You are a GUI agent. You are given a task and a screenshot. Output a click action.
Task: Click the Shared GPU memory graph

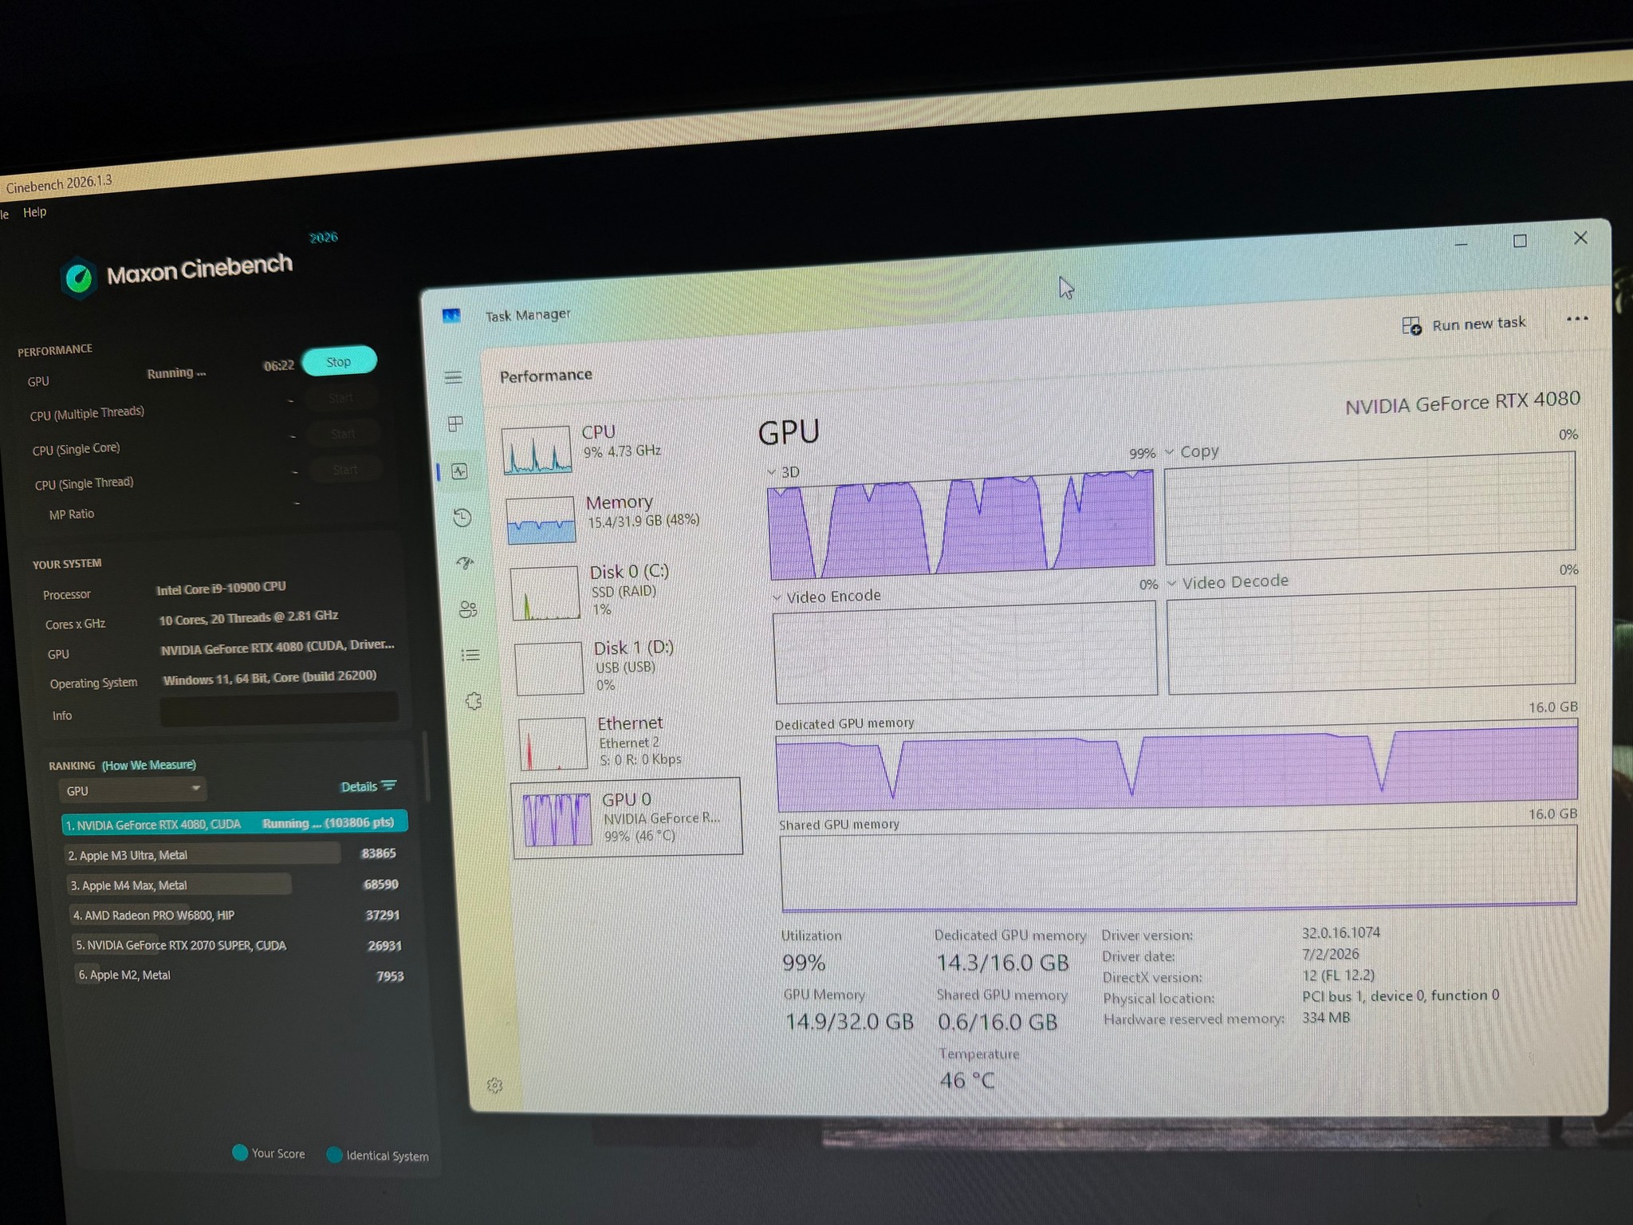tap(1179, 869)
